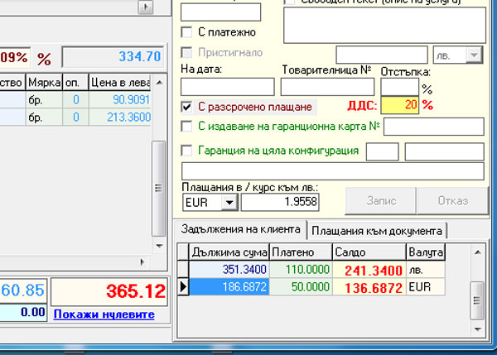Enable the С платежно checkbox
The image size is (497, 355).
tap(187, 32)
